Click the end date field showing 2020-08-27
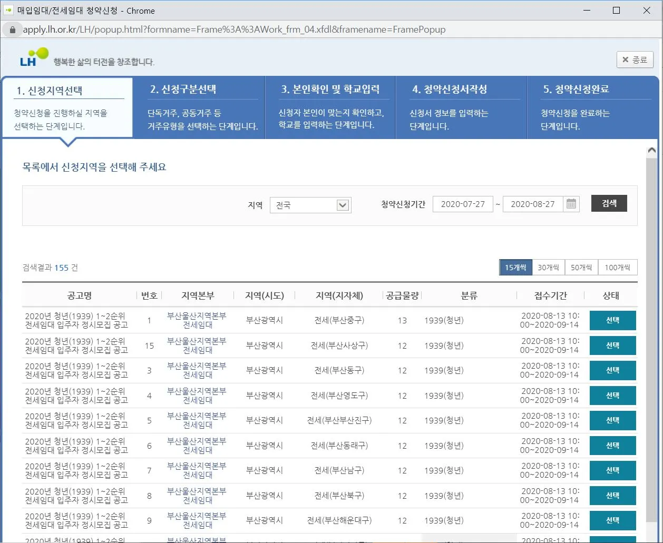The height and width of the screenshot is (543, 663). [533, 204]
